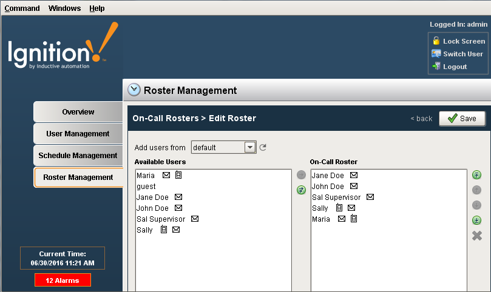Open the Add users from dropdown arrow
Image resolution: width=491 pixels, height=292 pixels.
click(x=250, y=147)
